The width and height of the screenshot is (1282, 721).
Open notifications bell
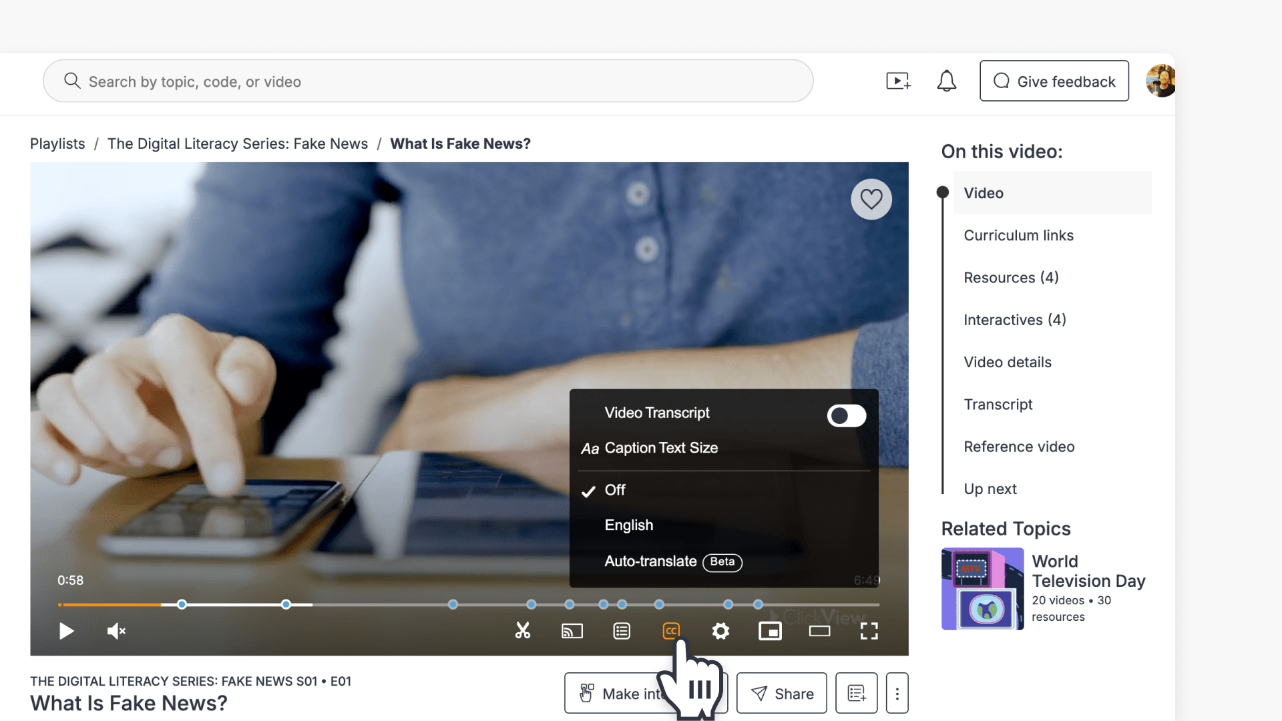[946, 81]
